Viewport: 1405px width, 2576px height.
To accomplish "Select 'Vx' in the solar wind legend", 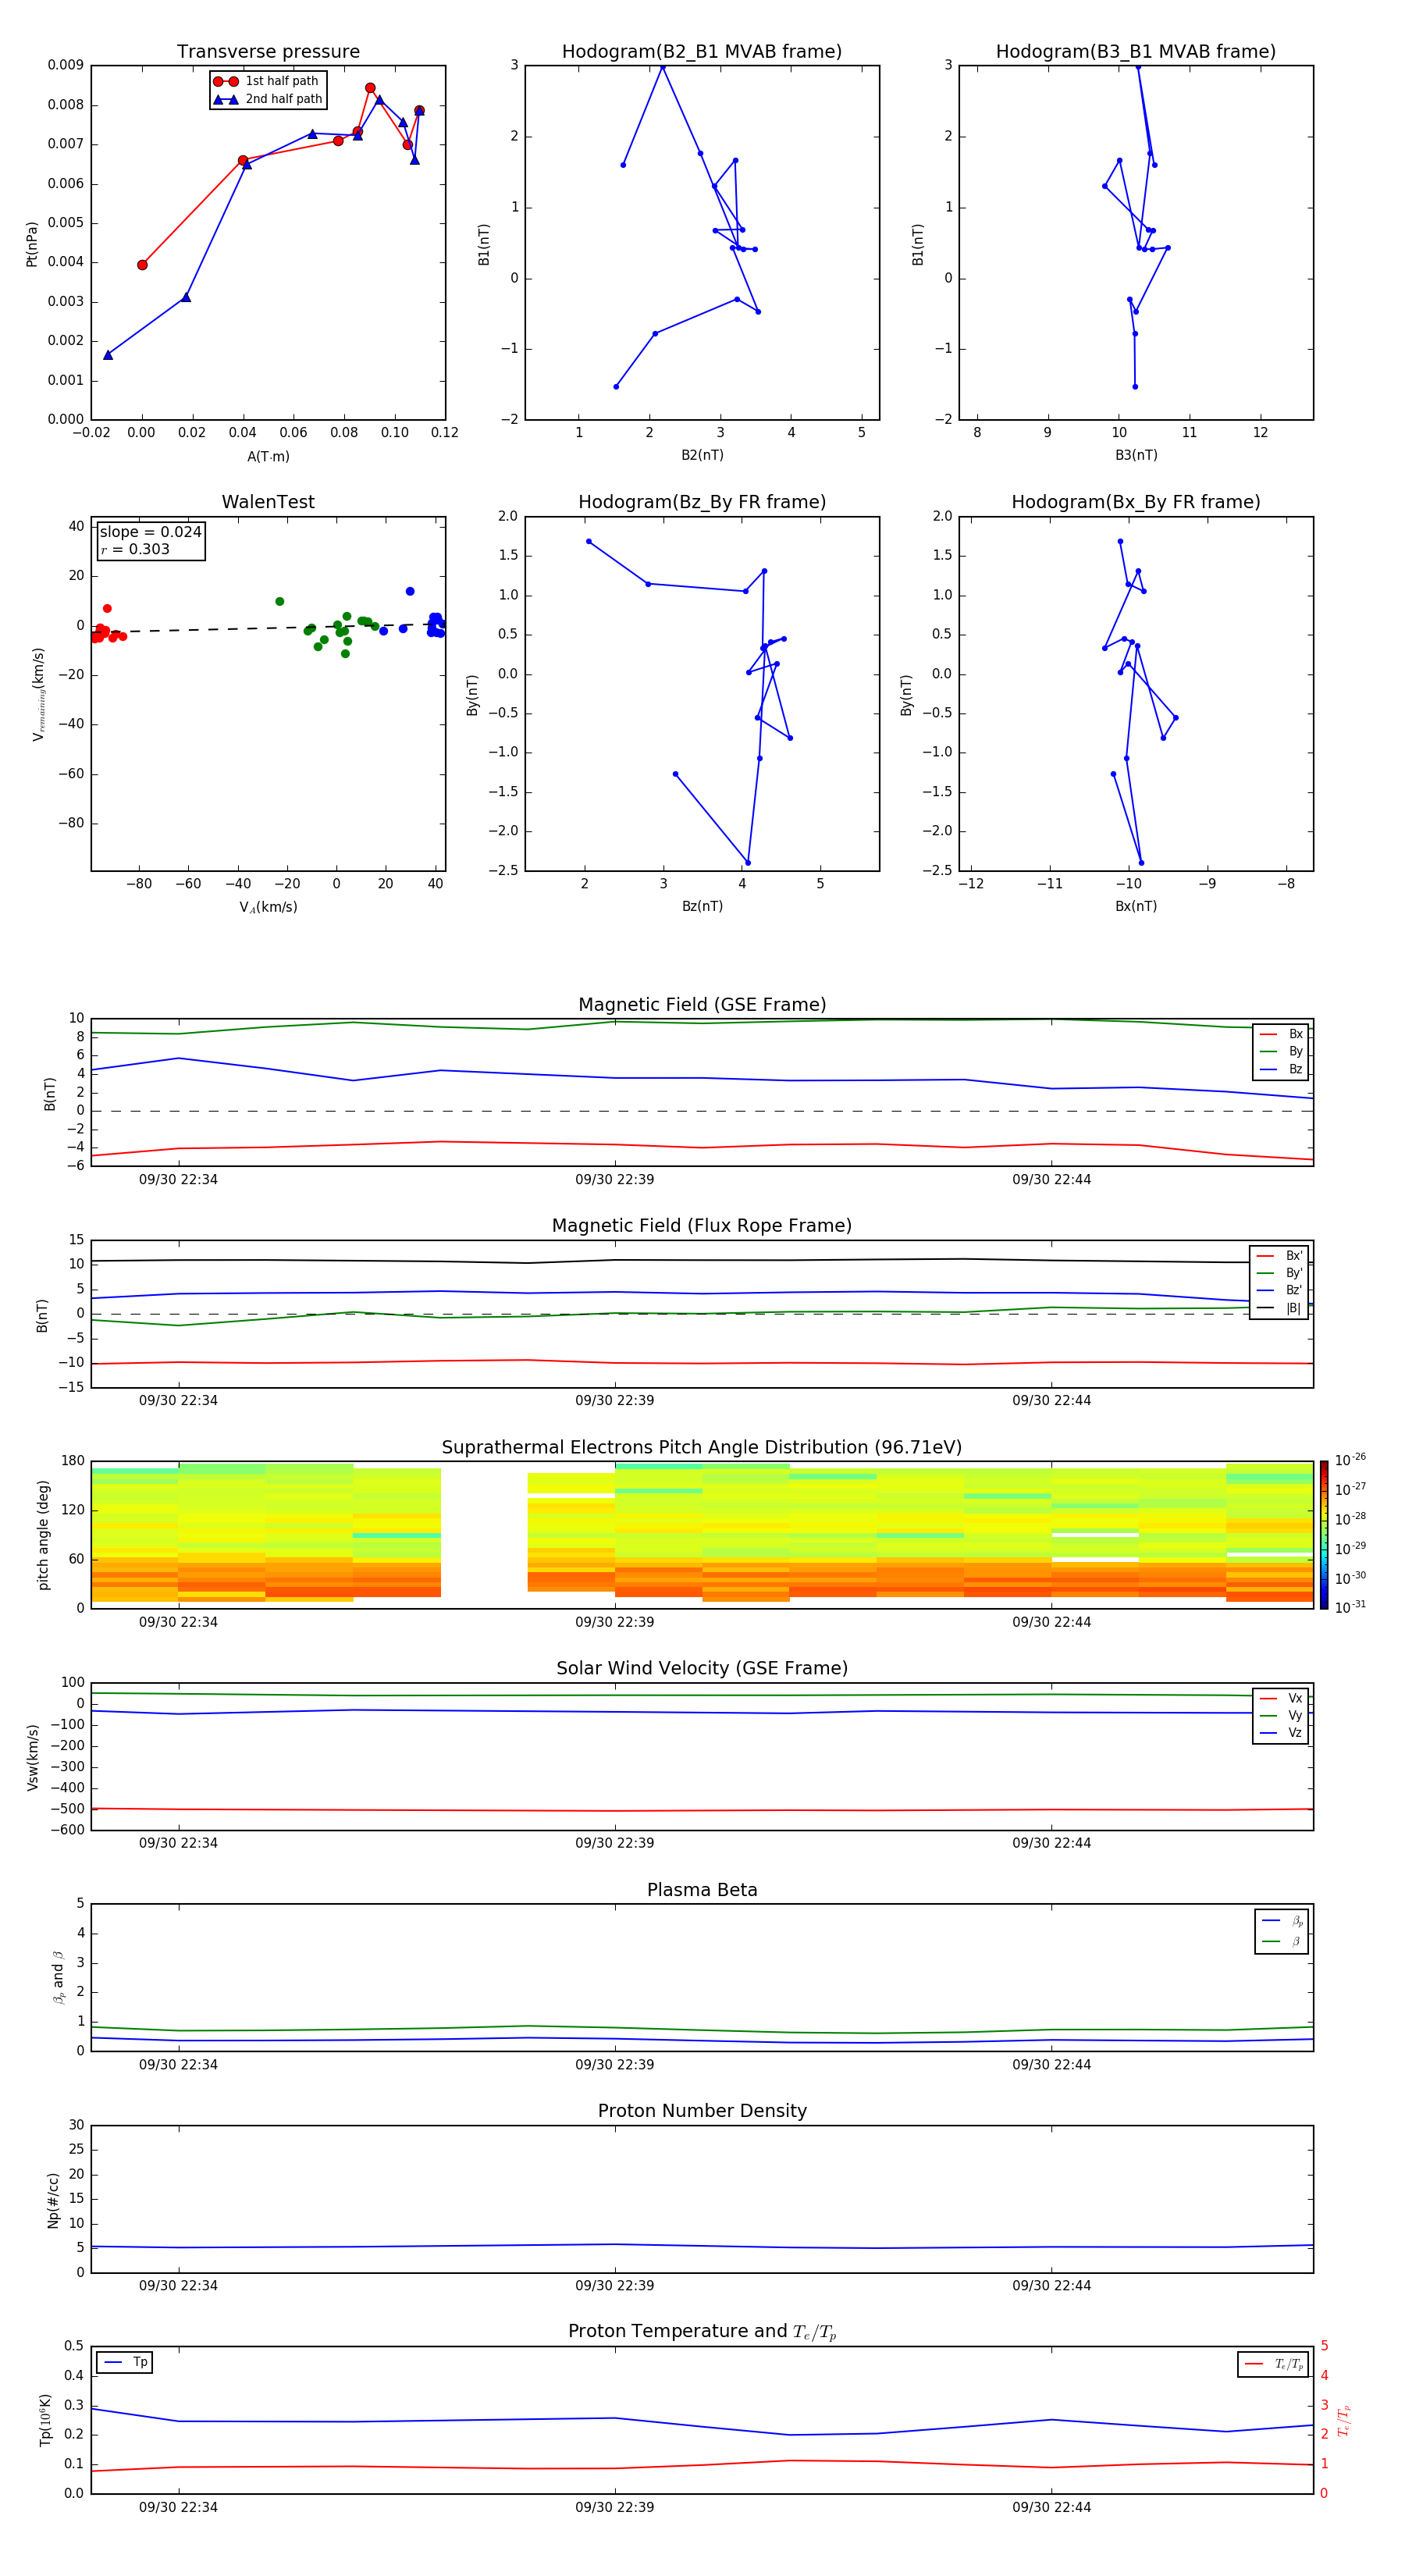I will point(1281,1698).
